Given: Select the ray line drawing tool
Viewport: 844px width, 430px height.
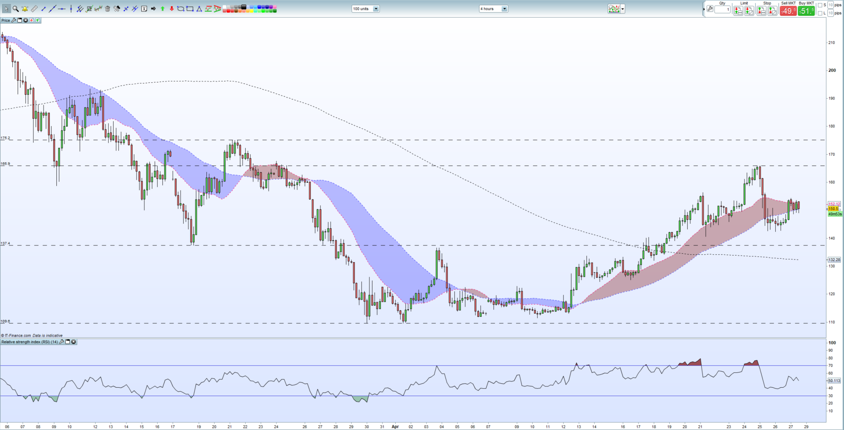Looking at the screenshot, I should pos(126,9).
